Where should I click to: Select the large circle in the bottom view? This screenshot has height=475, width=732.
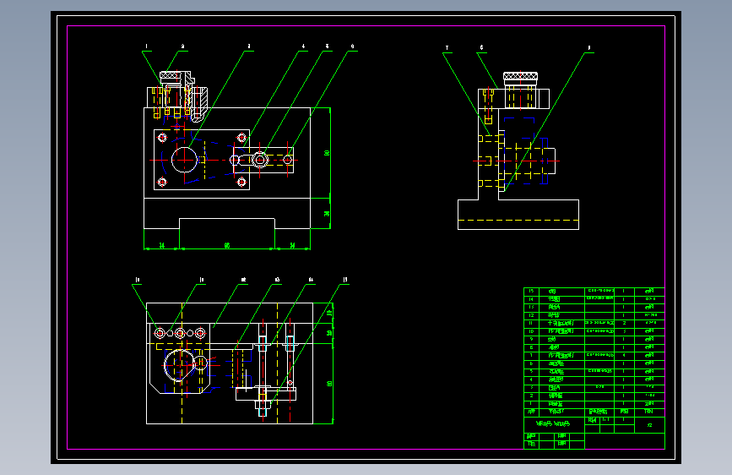click(x=179, y=364)
